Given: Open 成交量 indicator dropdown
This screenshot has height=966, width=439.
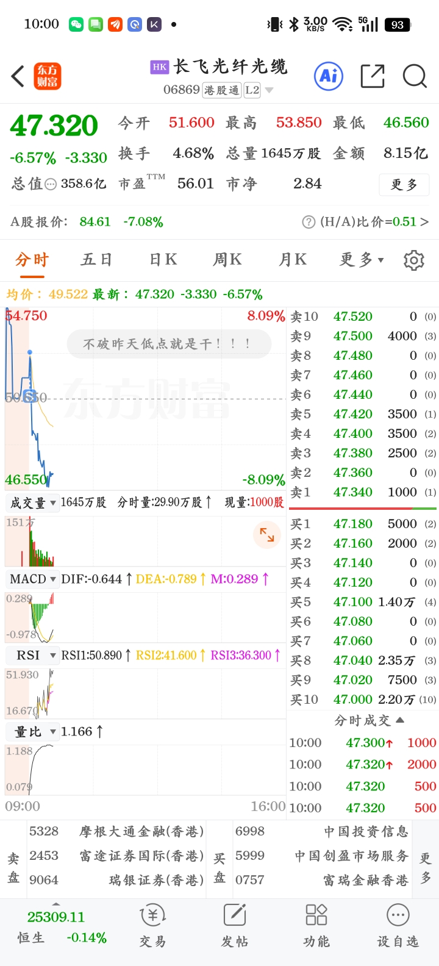Looking at the screenshot, I should point(32,503).
